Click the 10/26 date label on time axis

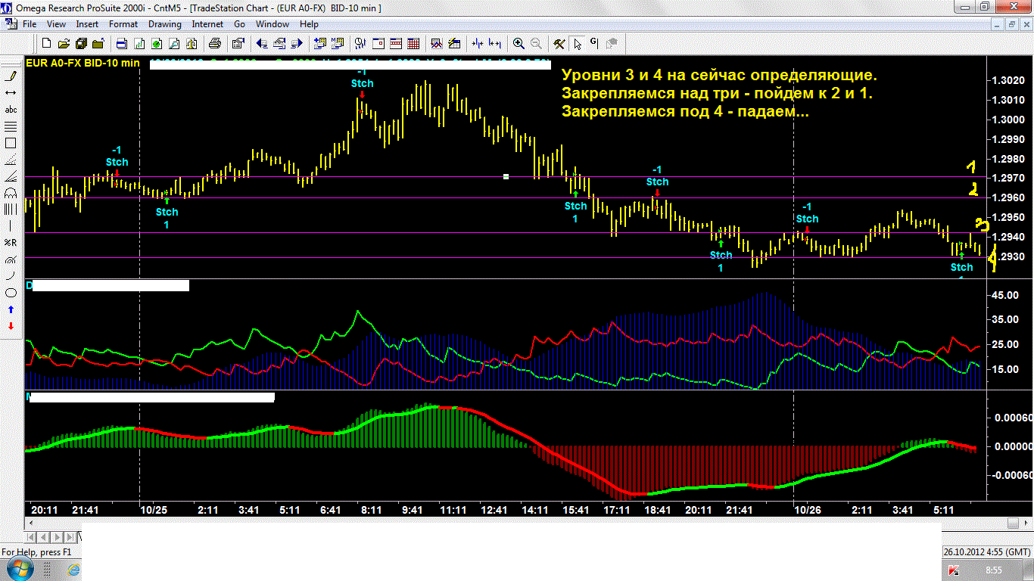point(808,510)
